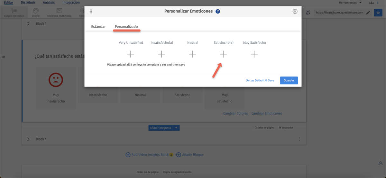This screenshot has height=178, width=386.
Task: Click the blue eye preview button
Action: 378,13
